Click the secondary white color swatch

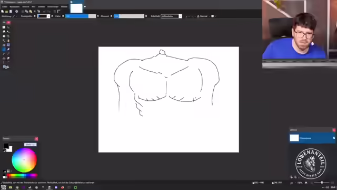point(10,149)
